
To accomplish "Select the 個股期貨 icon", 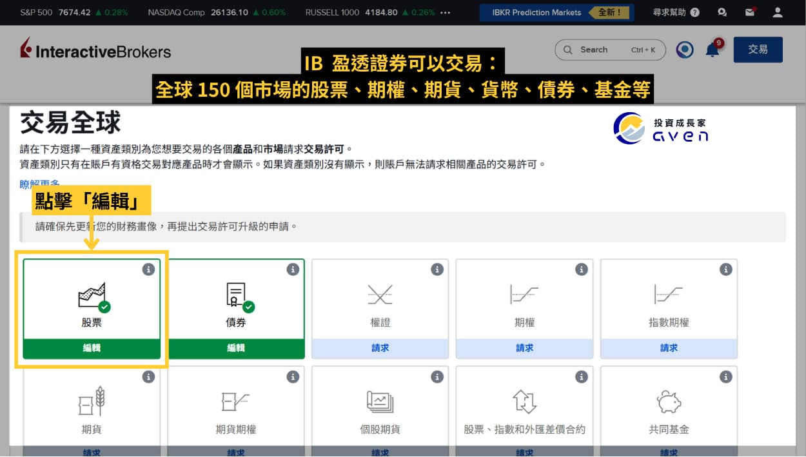I will click(380, 402).
